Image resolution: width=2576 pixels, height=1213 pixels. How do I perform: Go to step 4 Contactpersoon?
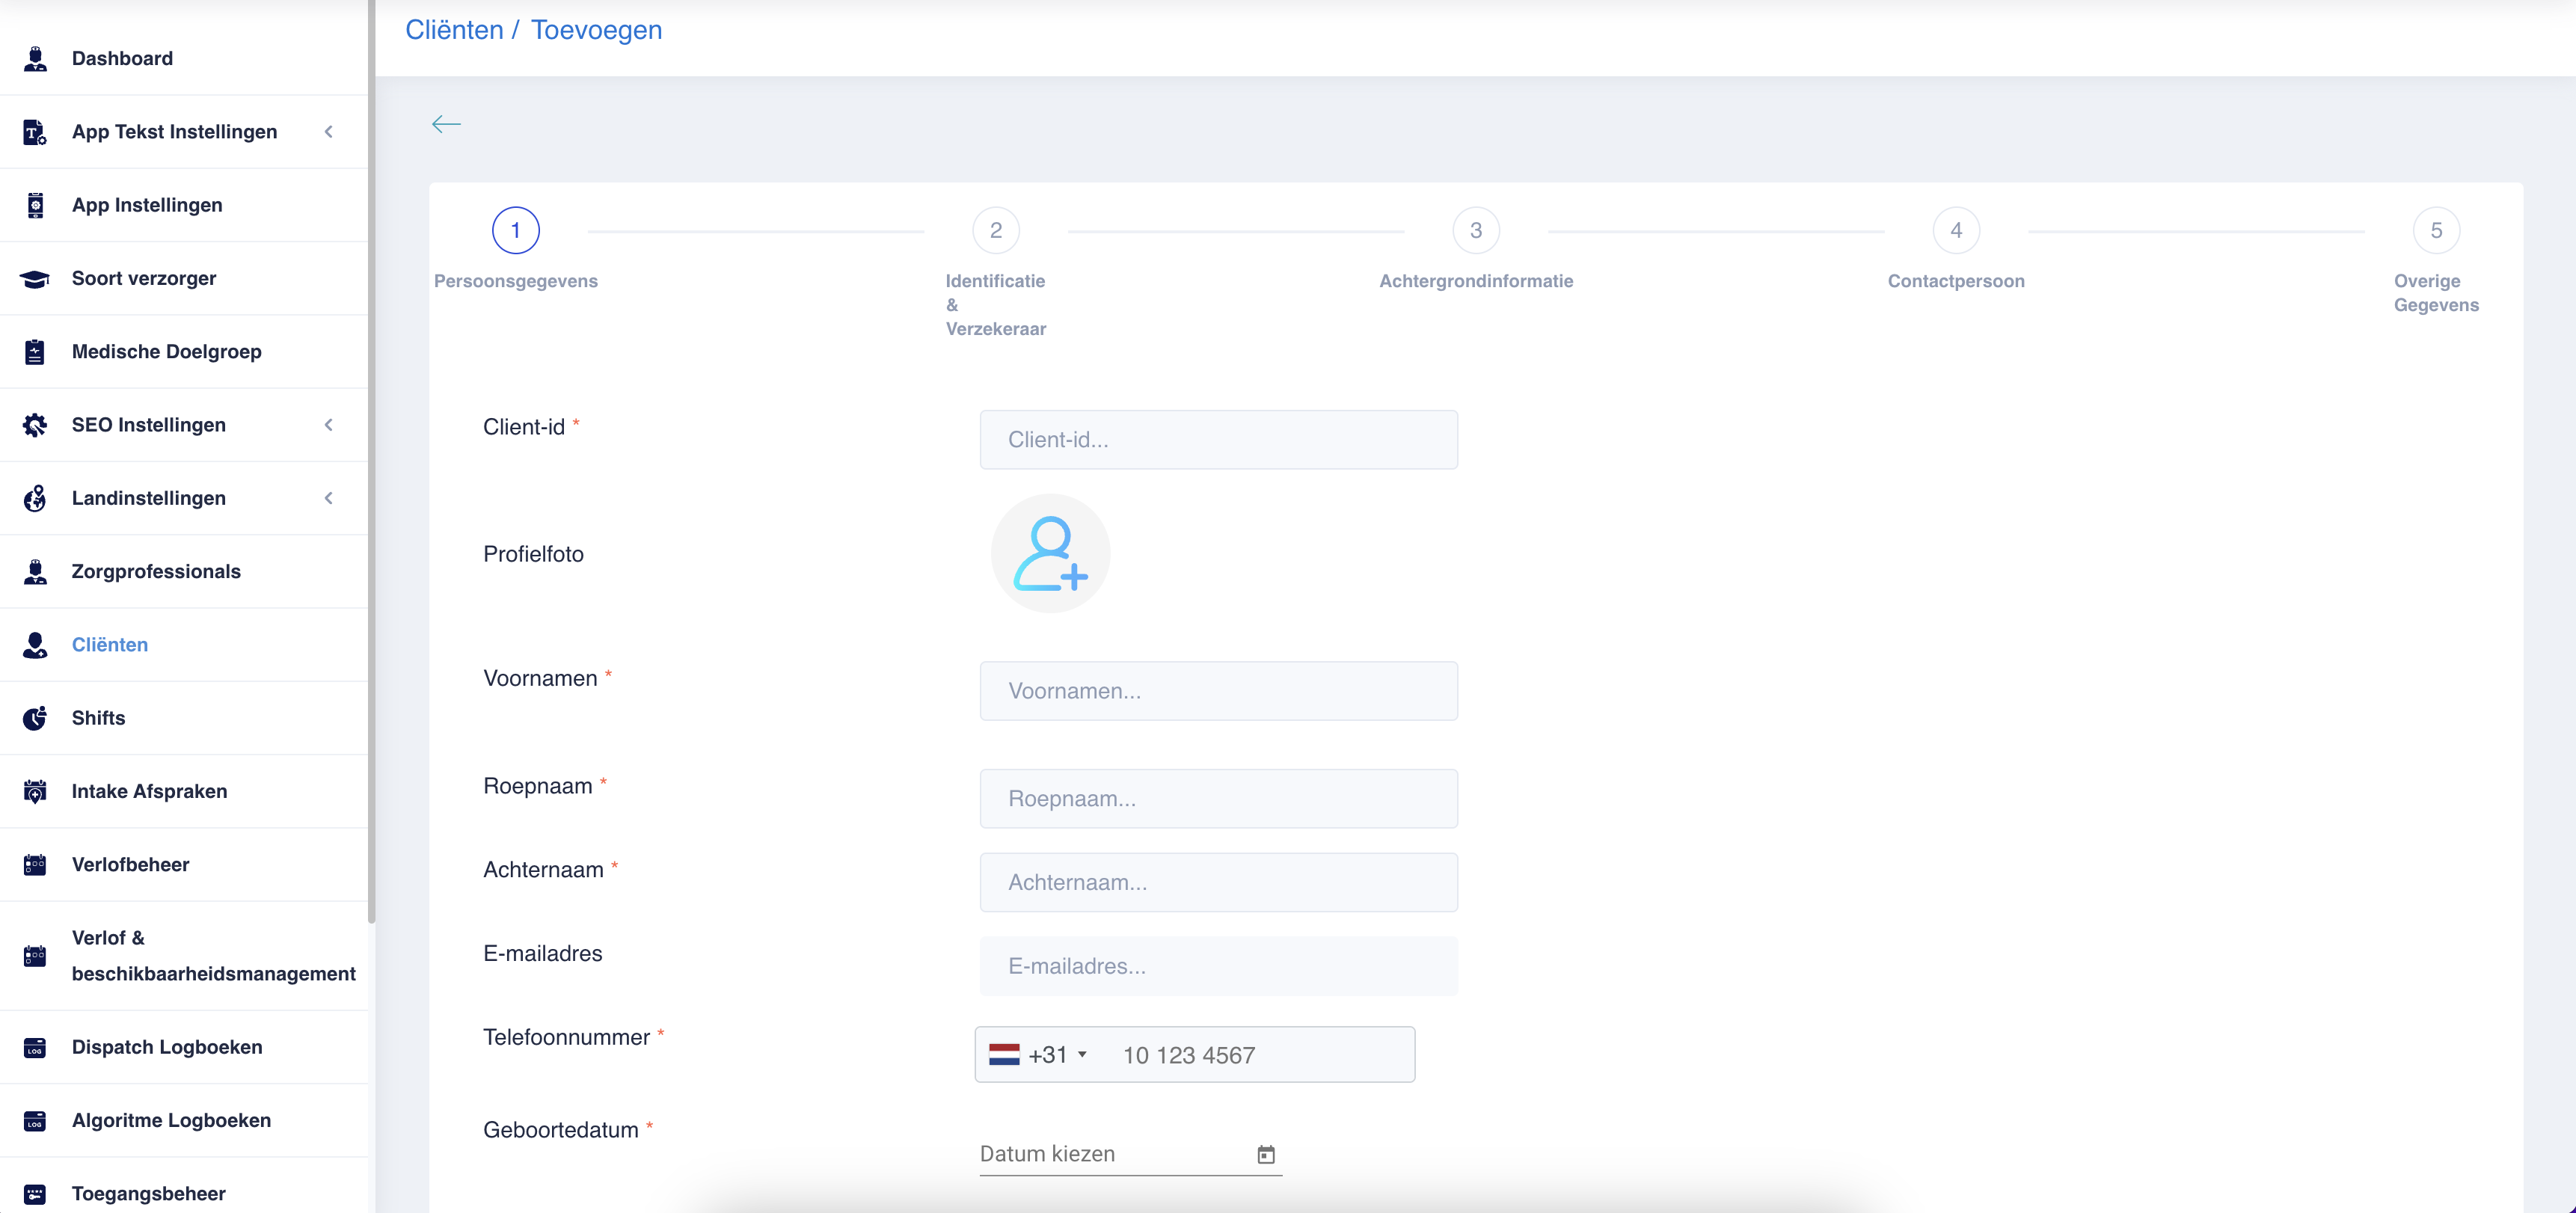(1955, 231)
